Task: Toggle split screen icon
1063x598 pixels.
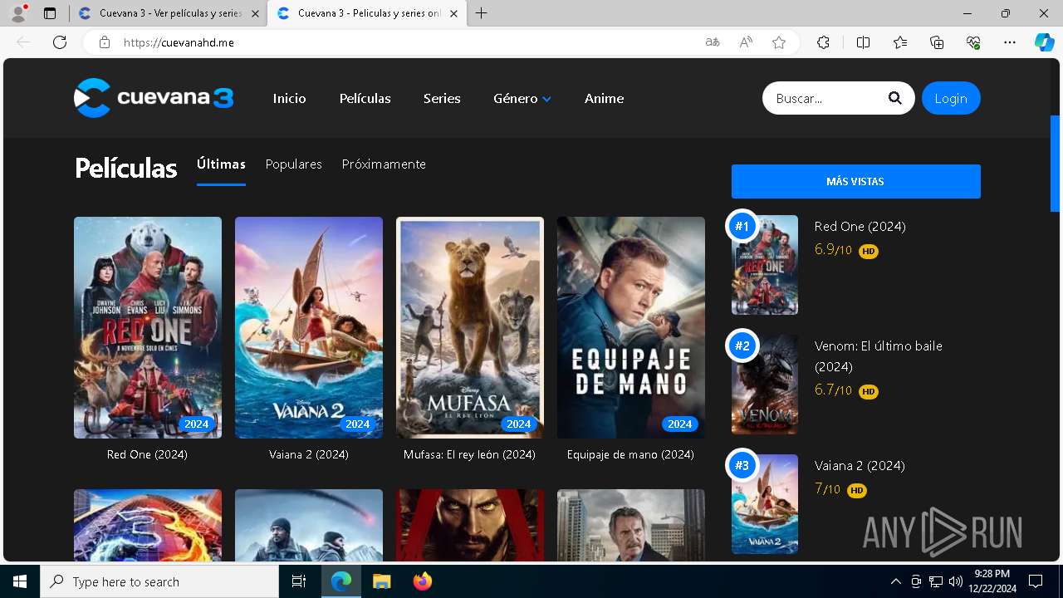Action: [863, 42]
